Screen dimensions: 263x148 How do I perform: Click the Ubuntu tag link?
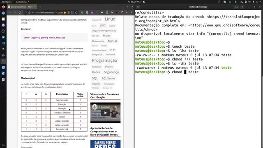[96, 83]
